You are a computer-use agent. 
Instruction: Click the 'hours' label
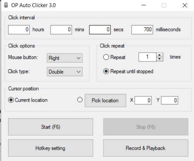click(38, 30)
